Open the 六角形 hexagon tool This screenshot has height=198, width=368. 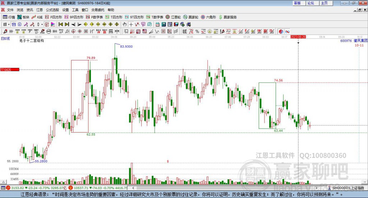(208, 17)
